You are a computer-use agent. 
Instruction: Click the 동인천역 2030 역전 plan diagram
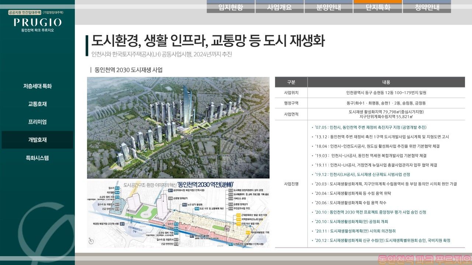pyautogui.click(x=178, y=214)
